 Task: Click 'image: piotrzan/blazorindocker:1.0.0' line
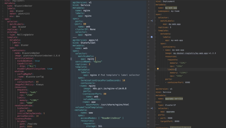click(x=37, y=56)
